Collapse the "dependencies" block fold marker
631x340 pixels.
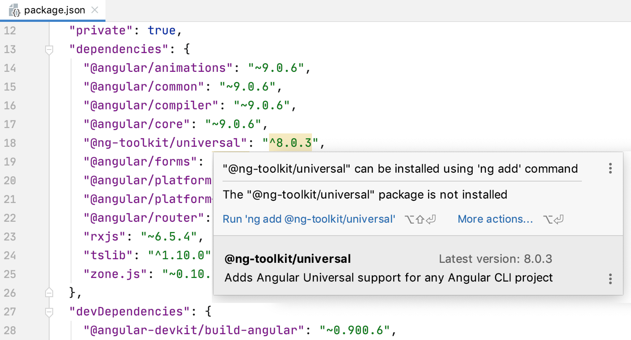click(49, 50)
